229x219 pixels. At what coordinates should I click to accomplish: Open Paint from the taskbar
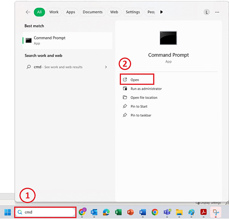coord(191,212)
